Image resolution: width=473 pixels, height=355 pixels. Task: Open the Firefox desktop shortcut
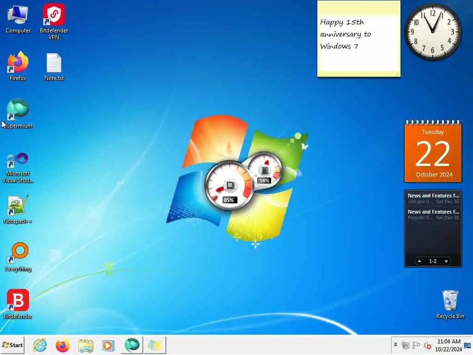point(18,66)
